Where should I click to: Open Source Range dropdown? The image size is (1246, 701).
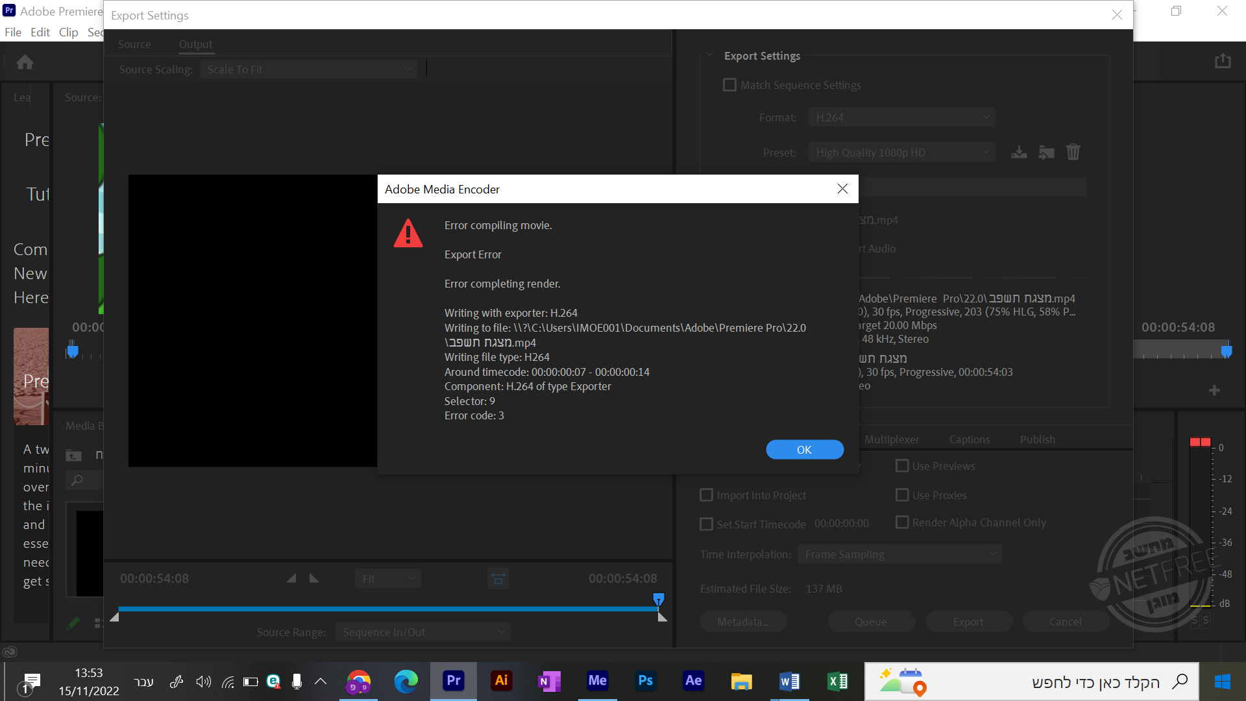click(x=422, y=632)
